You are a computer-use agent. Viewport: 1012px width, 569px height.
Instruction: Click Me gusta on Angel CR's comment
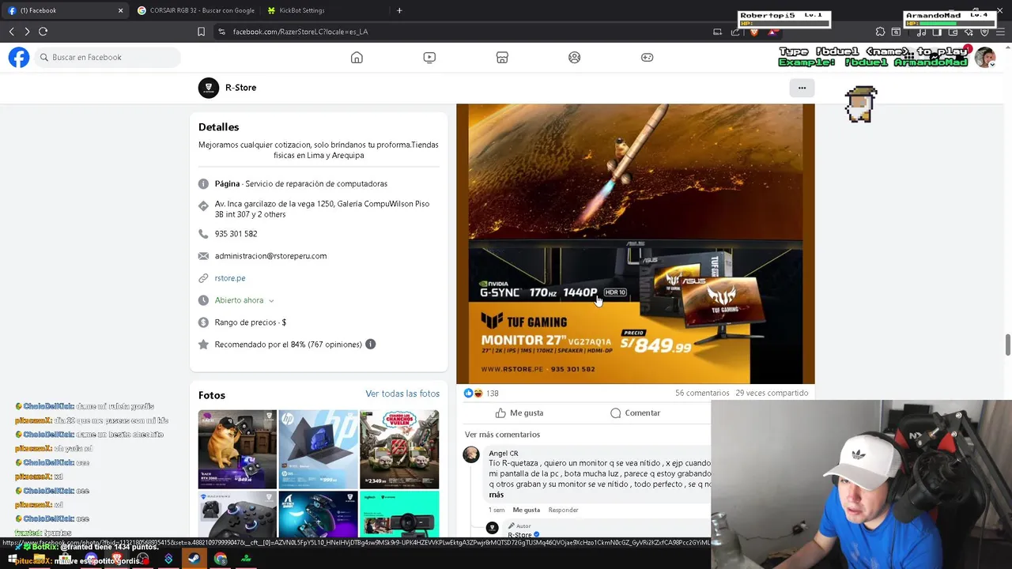point(527,510)
